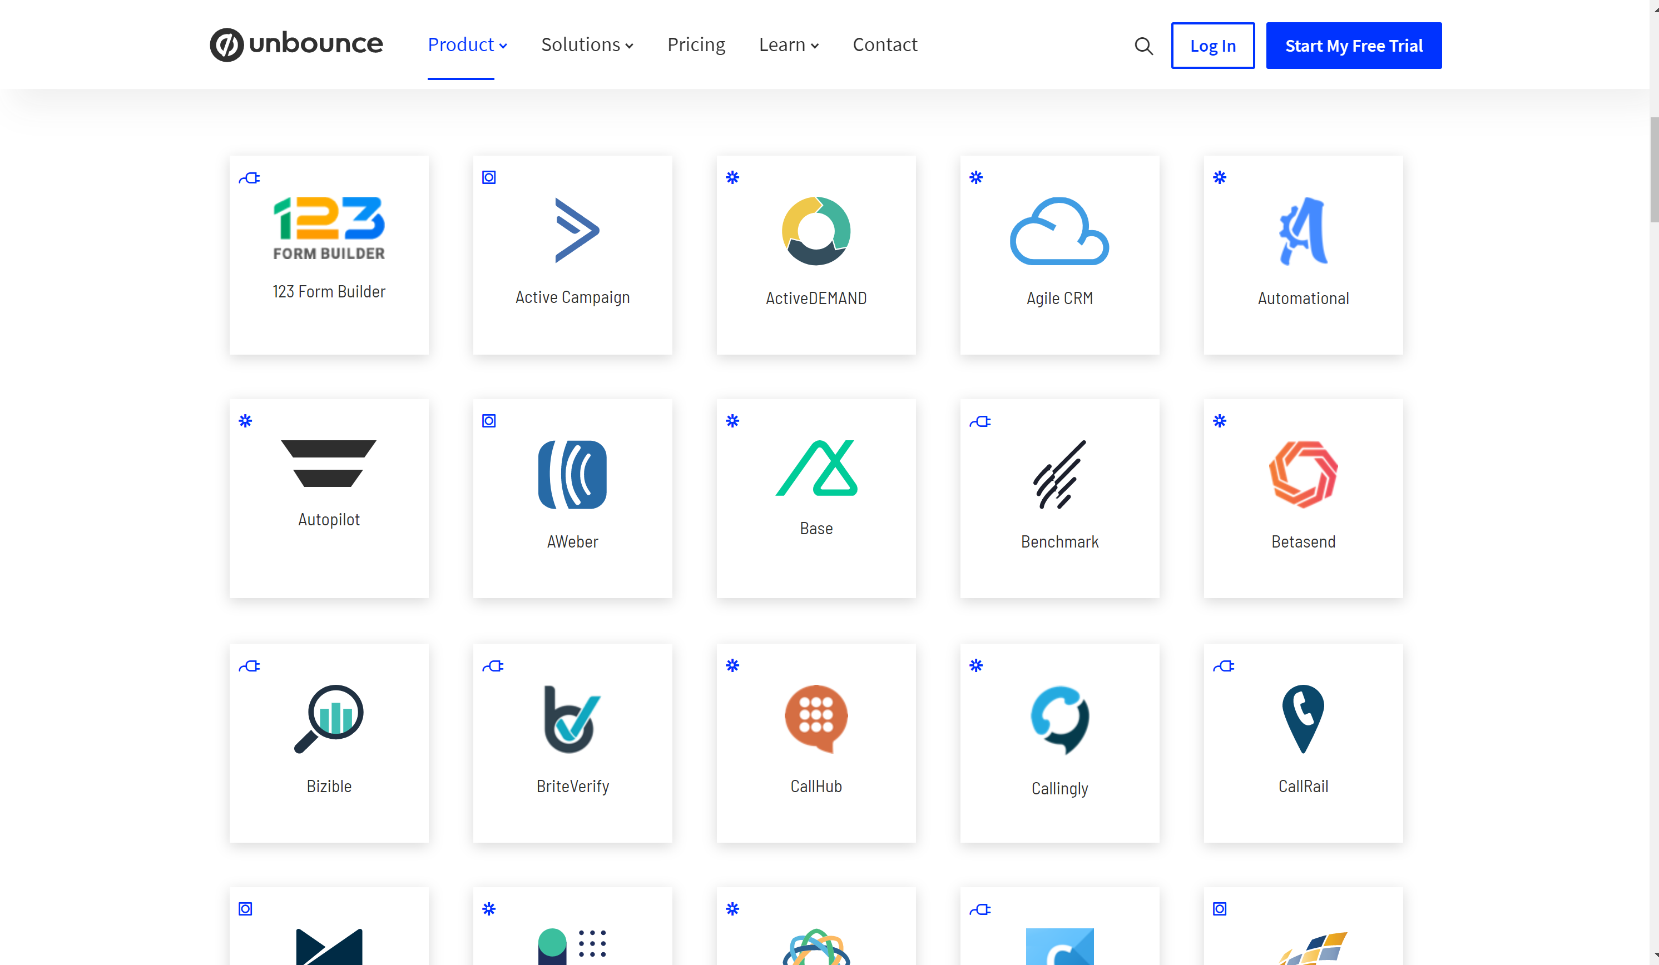Start My Free Trial
1659x965 pixels.
tap(1354, 46)
